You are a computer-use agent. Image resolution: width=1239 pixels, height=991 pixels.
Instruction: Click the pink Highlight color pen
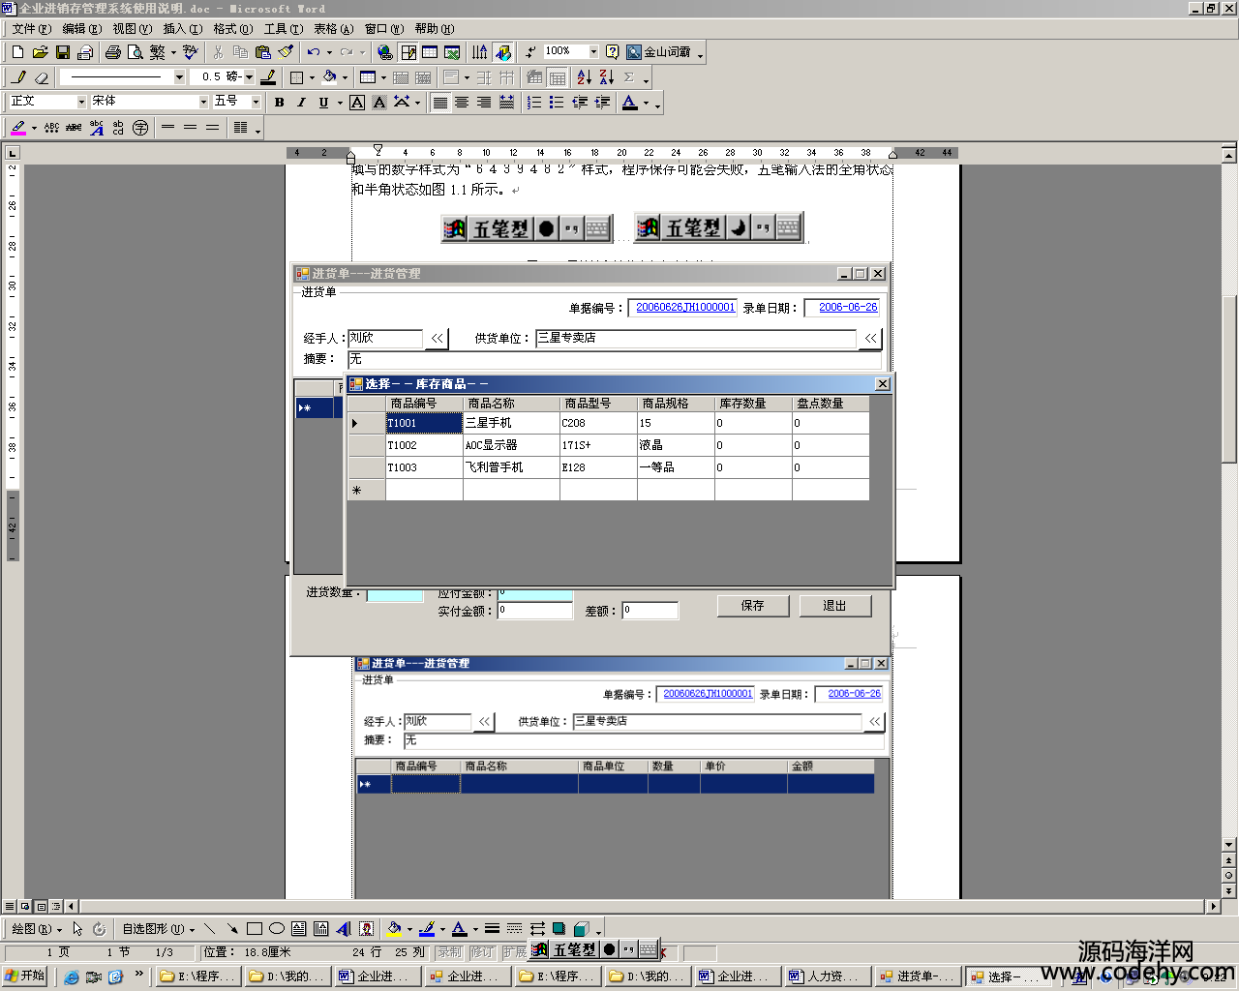[17, 128]
